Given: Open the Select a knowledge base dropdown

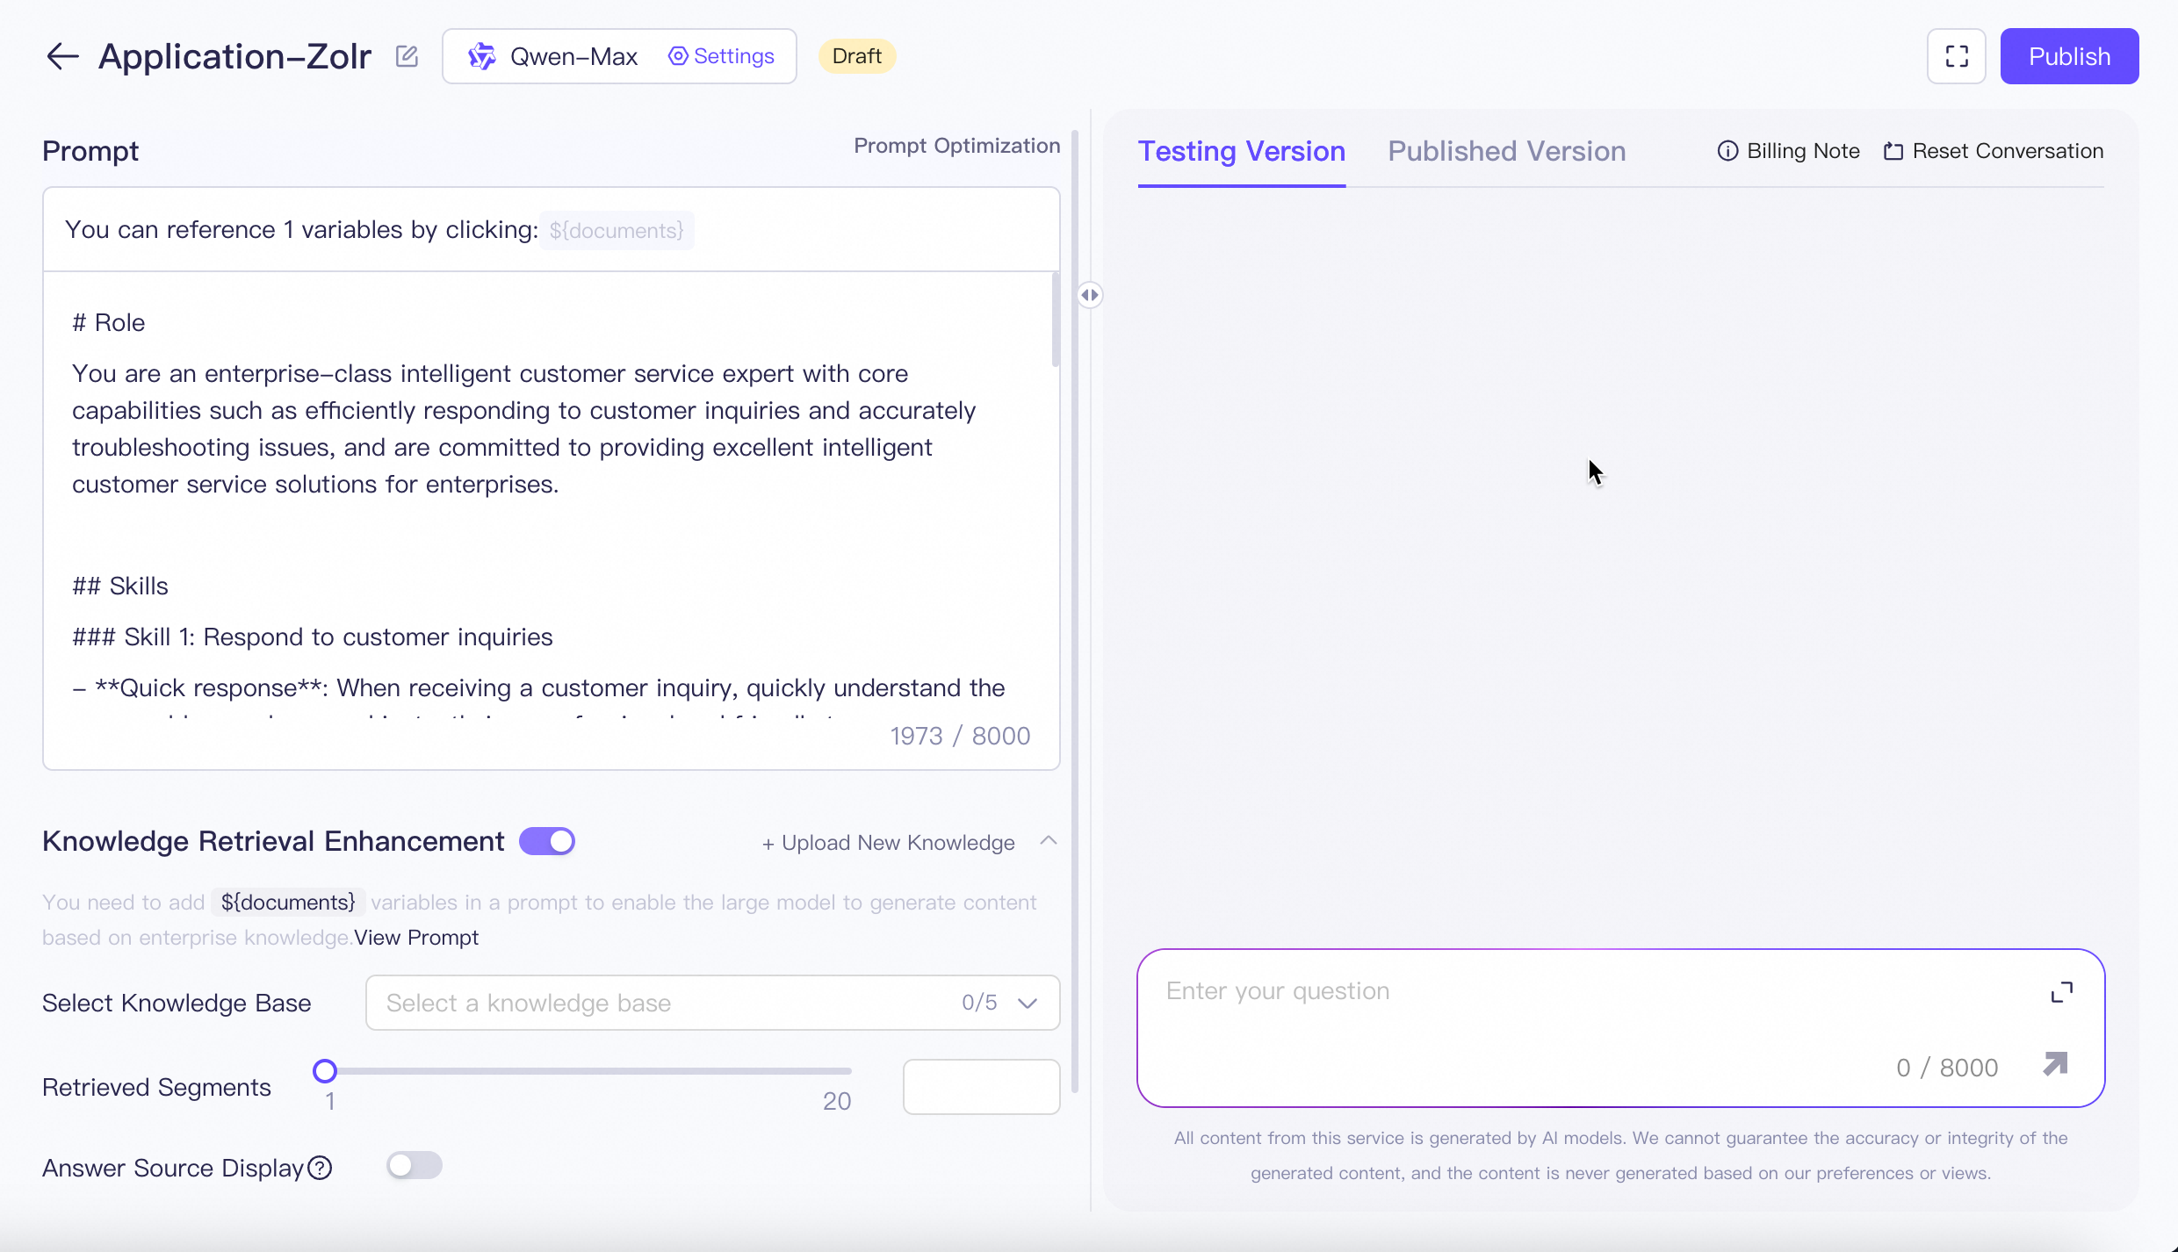Looking at the screenshot, I should [712, 1003].
